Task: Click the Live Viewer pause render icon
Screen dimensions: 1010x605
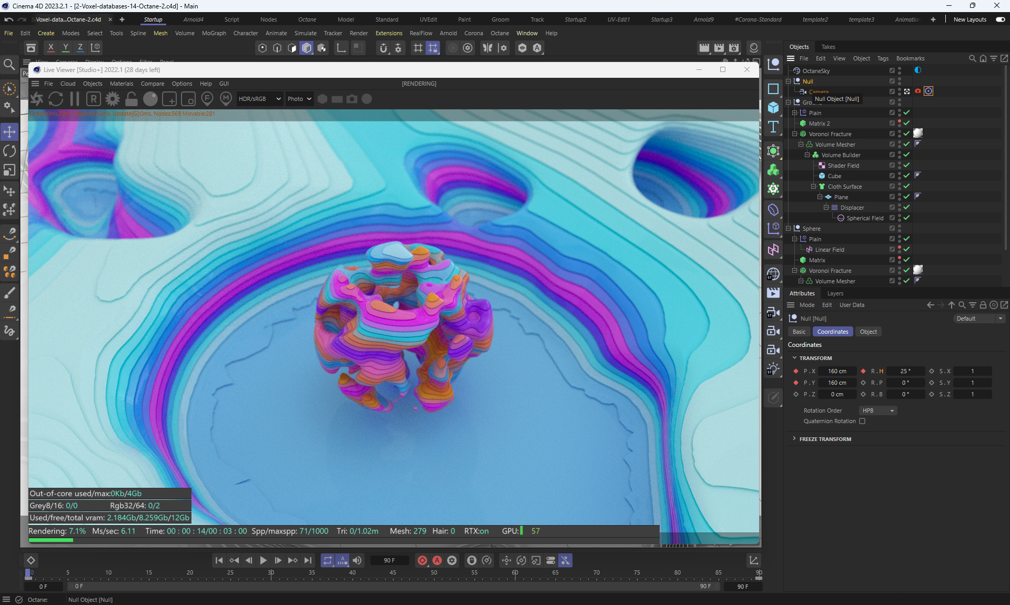Action: tap(74, 99)
